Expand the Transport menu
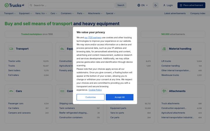210x131 pixels. pos(10,13)
